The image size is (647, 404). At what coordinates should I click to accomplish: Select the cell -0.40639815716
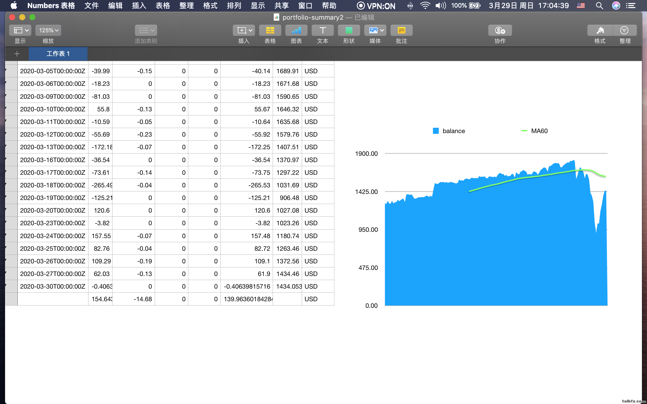[x=246, y=286]
